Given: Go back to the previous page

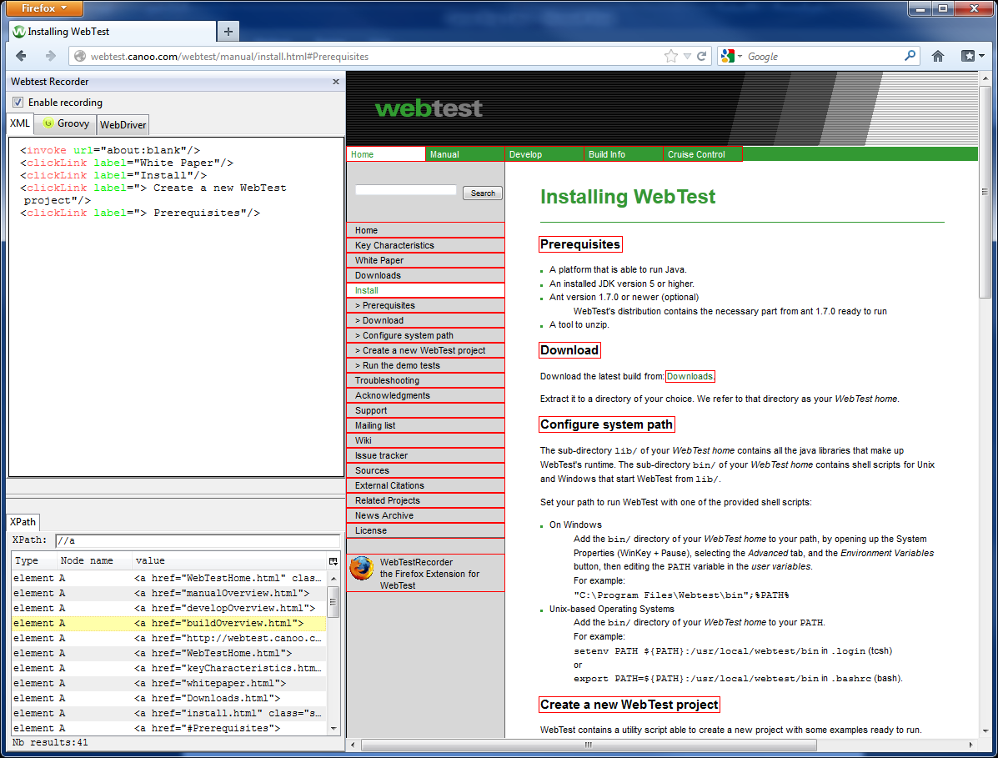Looking at the screenshot, I should tap(21, 56).
